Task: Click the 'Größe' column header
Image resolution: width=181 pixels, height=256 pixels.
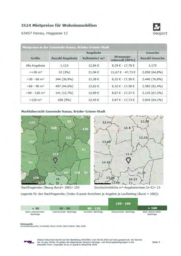Action: pos(35,58)
